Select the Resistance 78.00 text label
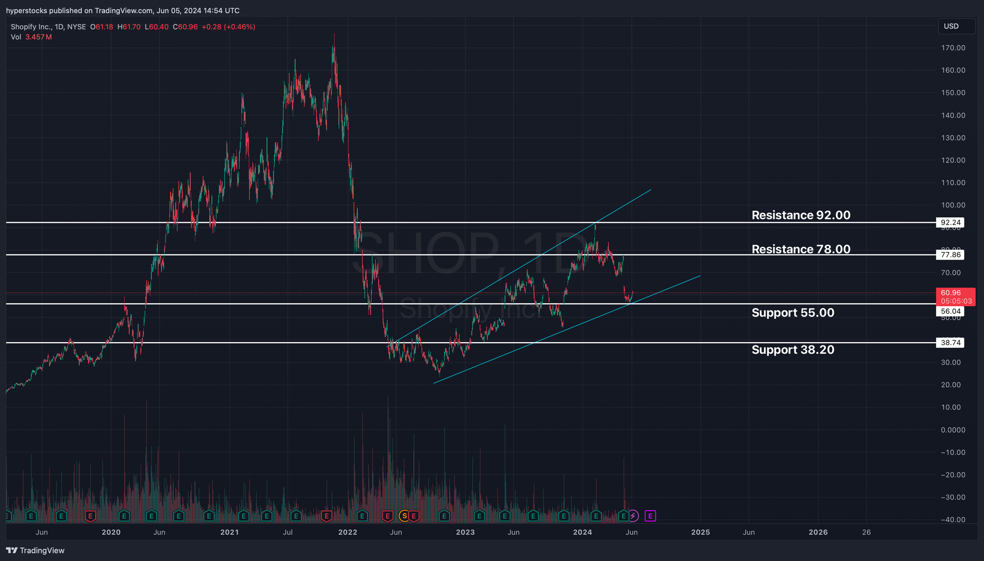The image size is (984, 561). coord(800,249)
